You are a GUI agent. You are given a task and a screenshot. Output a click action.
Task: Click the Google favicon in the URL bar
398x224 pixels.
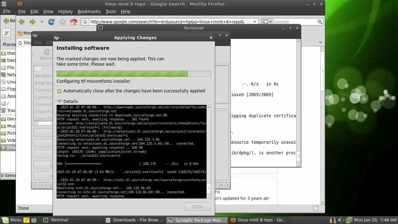pos(85,22)
